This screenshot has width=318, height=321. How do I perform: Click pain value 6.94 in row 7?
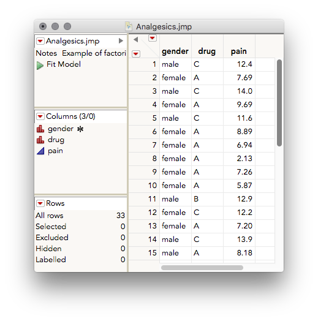click(x=244, y=145)
